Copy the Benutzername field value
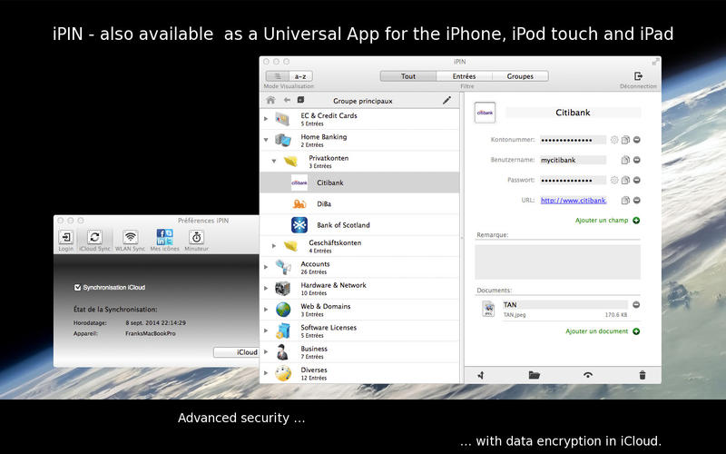726x454 pixels. [x=625, y=160]
